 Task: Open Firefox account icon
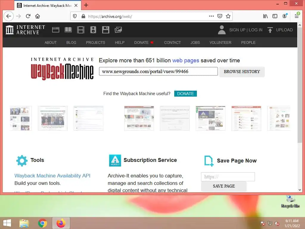coord(284,16)
